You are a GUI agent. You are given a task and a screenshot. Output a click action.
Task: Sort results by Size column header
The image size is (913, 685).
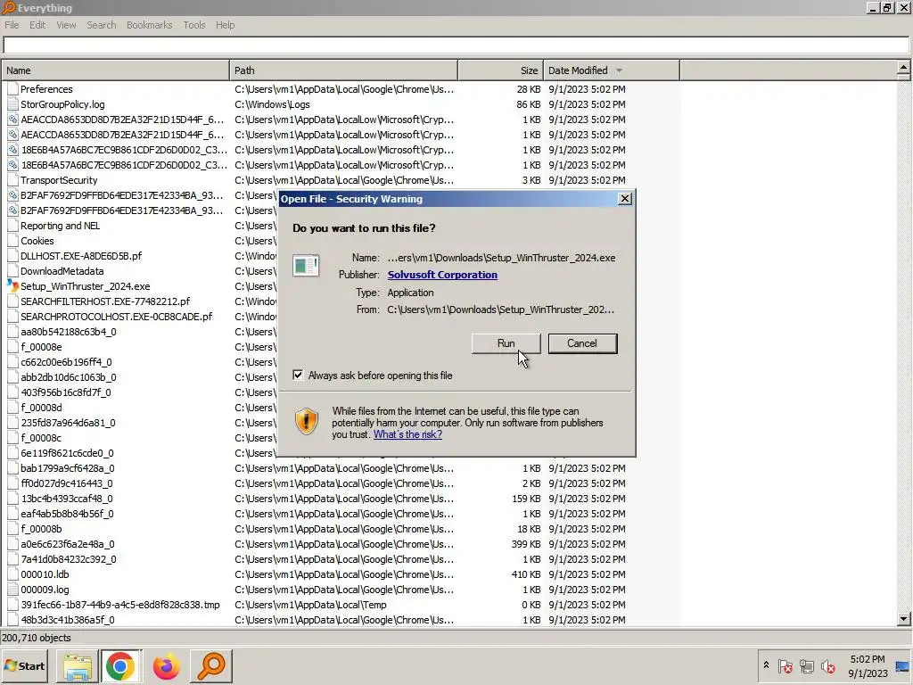[501, 70]
